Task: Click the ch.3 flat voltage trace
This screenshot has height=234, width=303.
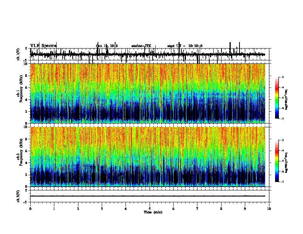Action: [x=148, y=196]
